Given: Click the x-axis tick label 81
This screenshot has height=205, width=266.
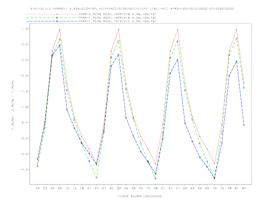Looking at the screenshot, I should coord(237,188).
